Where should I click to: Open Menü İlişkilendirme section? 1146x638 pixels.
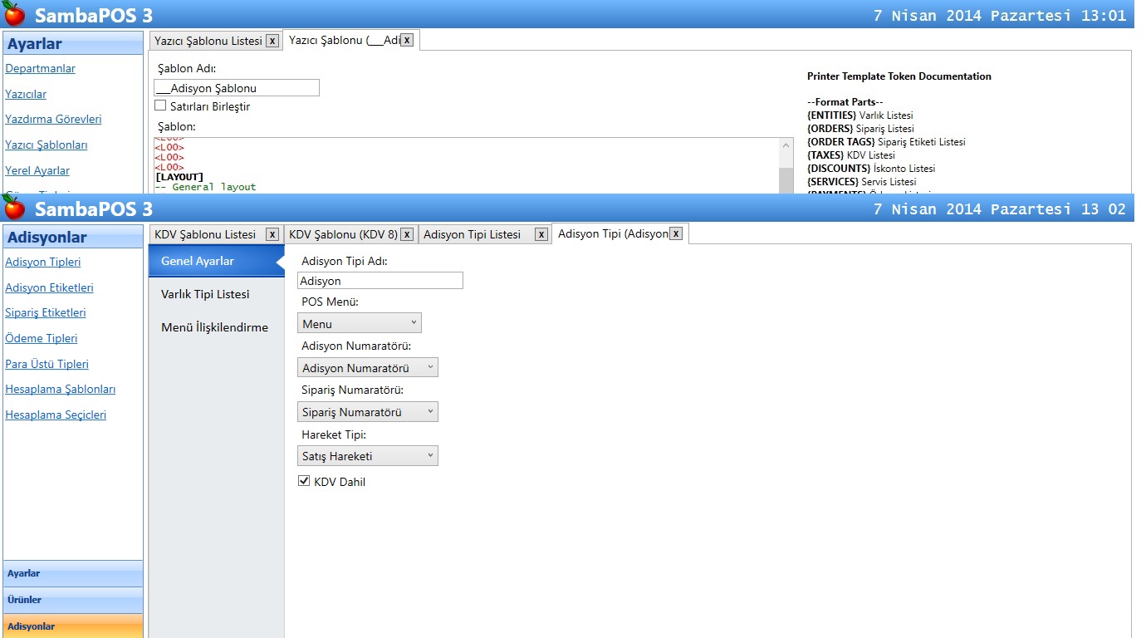[214, 327]
